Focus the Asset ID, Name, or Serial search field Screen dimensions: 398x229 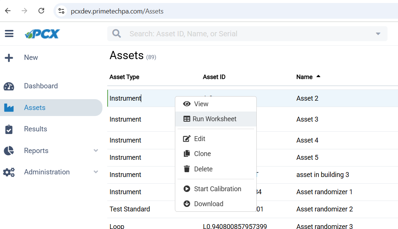pos(247,34)
